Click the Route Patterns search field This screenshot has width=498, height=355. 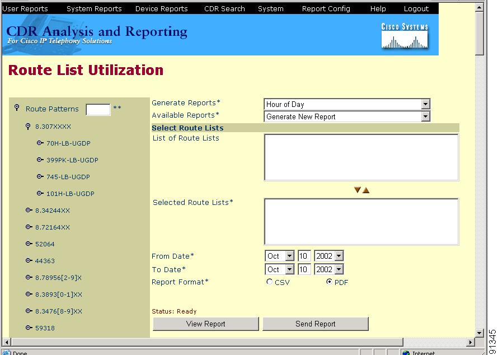point(98,109)
